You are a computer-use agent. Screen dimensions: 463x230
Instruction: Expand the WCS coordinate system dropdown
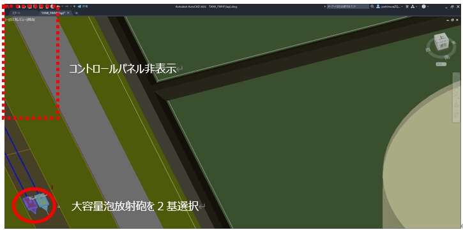441,64
